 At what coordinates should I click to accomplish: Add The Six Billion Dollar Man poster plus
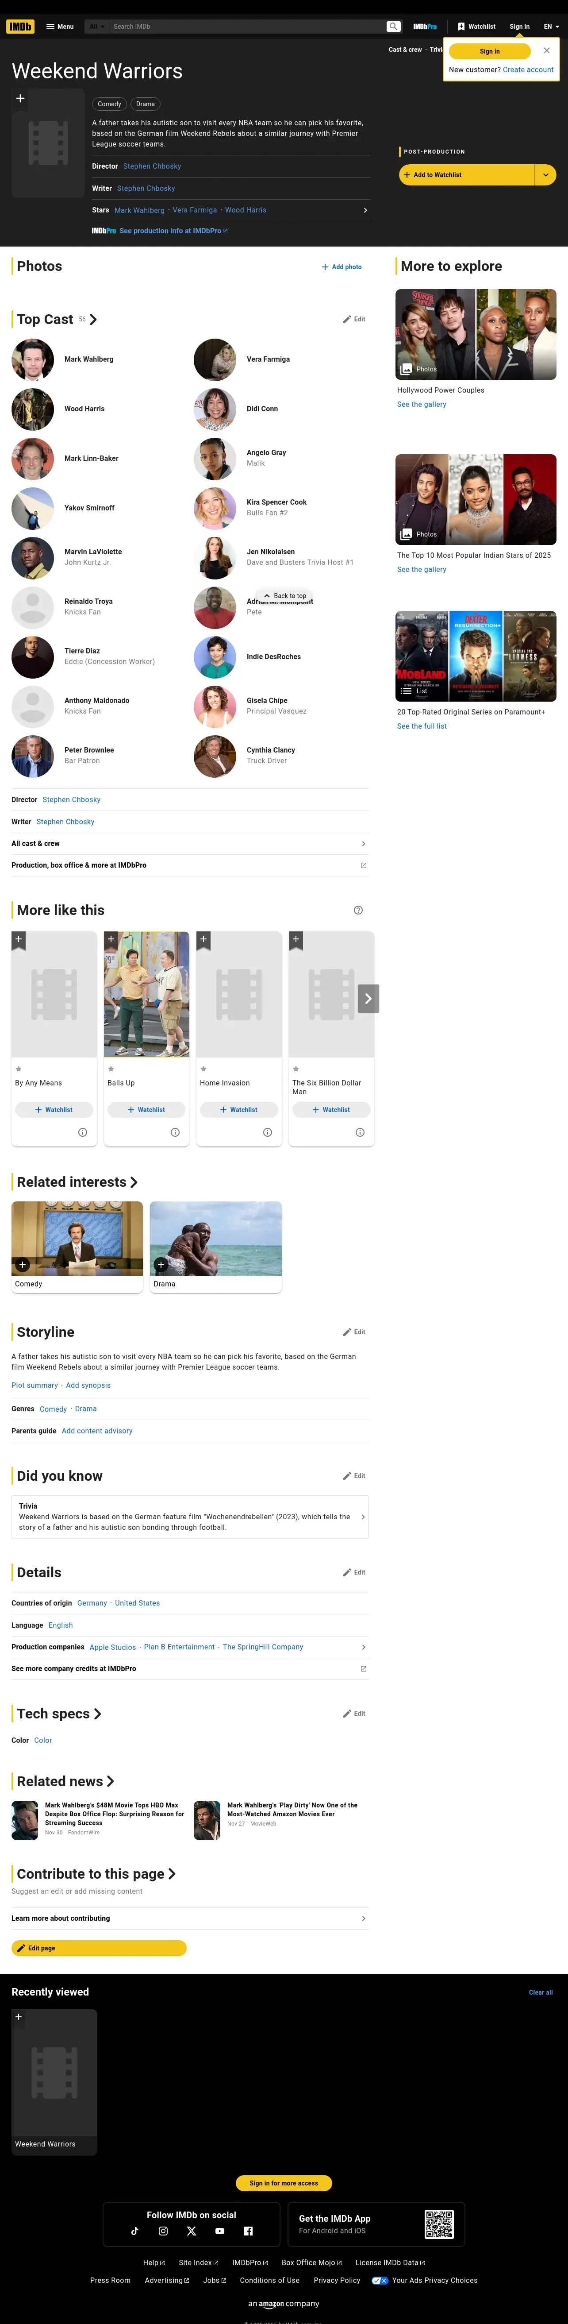point(296,940)
